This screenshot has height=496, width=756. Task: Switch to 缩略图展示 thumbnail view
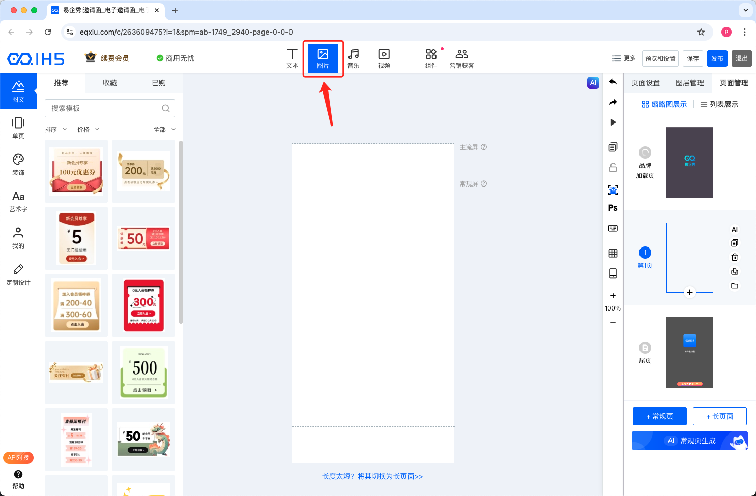click(664, 104)
